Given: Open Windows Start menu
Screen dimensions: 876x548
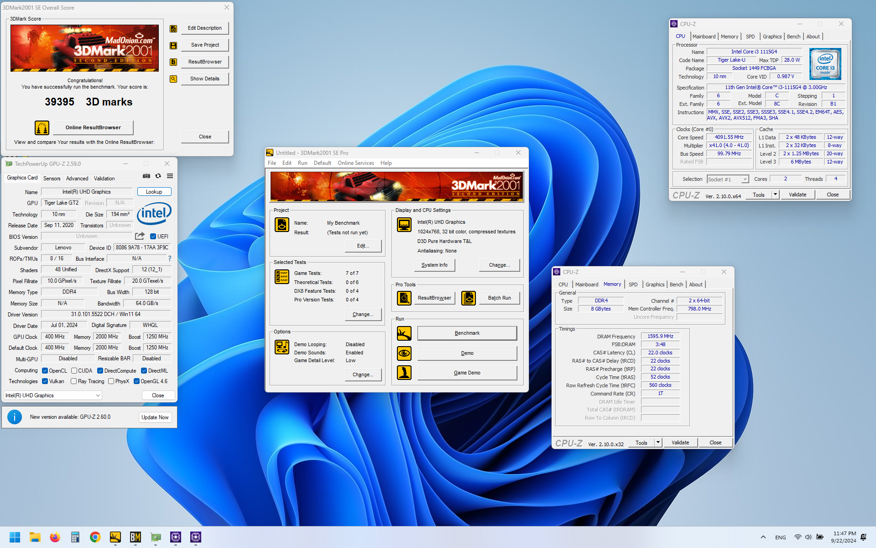Looking at the screenshot, I should click(x=15, y=537).
